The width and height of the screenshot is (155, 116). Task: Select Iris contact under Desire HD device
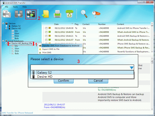[16, 31]
